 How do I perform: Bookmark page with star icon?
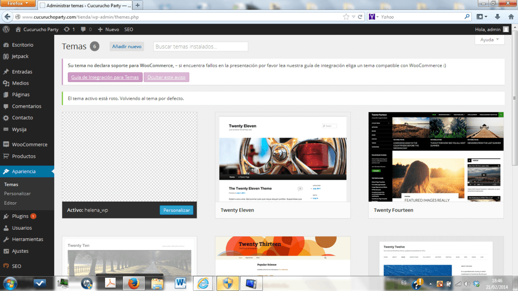click(346, 17)
